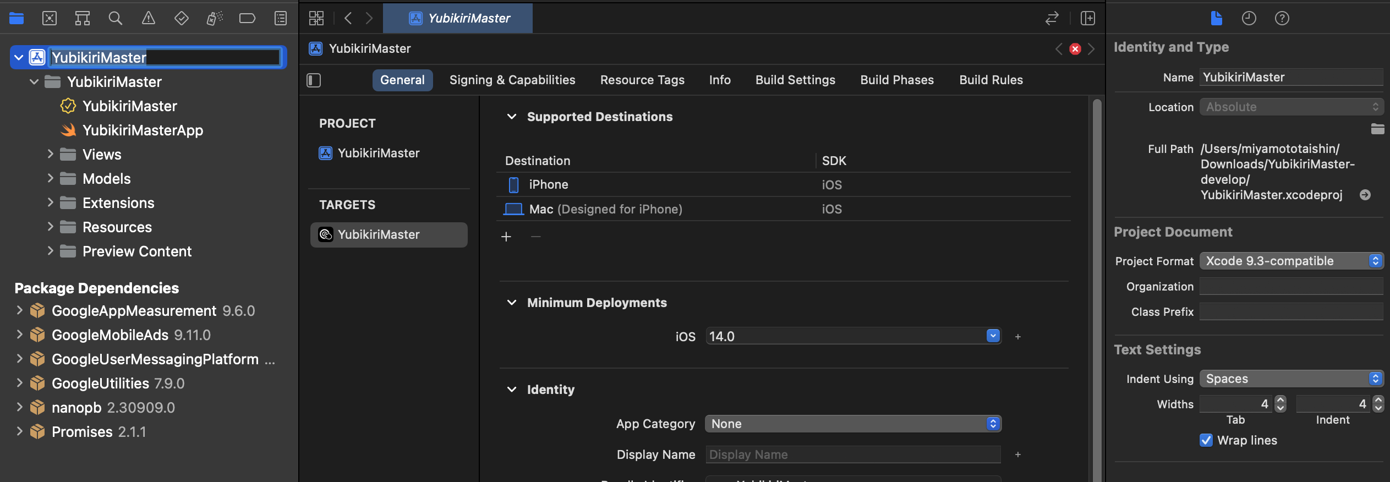Open the Test navigator diamond icon
The image size is (1390, 482).
182,18
